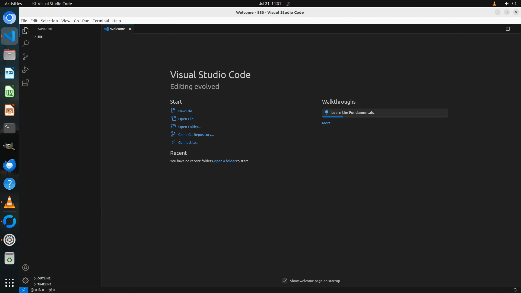Close the Welcome tab
This screenshot has height=293, width=521.
[x=130, y=29]
